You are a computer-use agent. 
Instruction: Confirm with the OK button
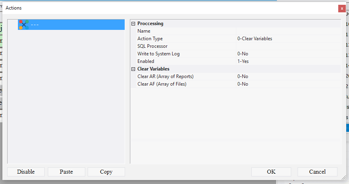[x=271, y=172]
